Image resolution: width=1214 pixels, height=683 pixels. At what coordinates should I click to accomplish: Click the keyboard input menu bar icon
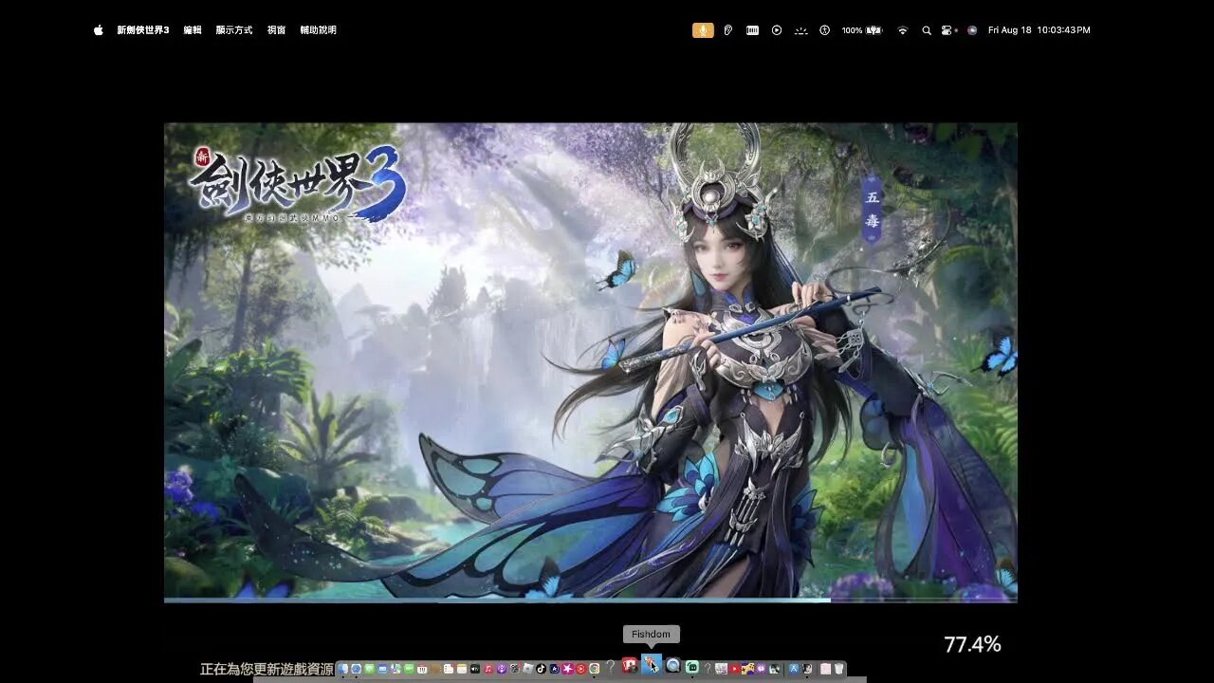pyautogui.click(x=752, y=30)
